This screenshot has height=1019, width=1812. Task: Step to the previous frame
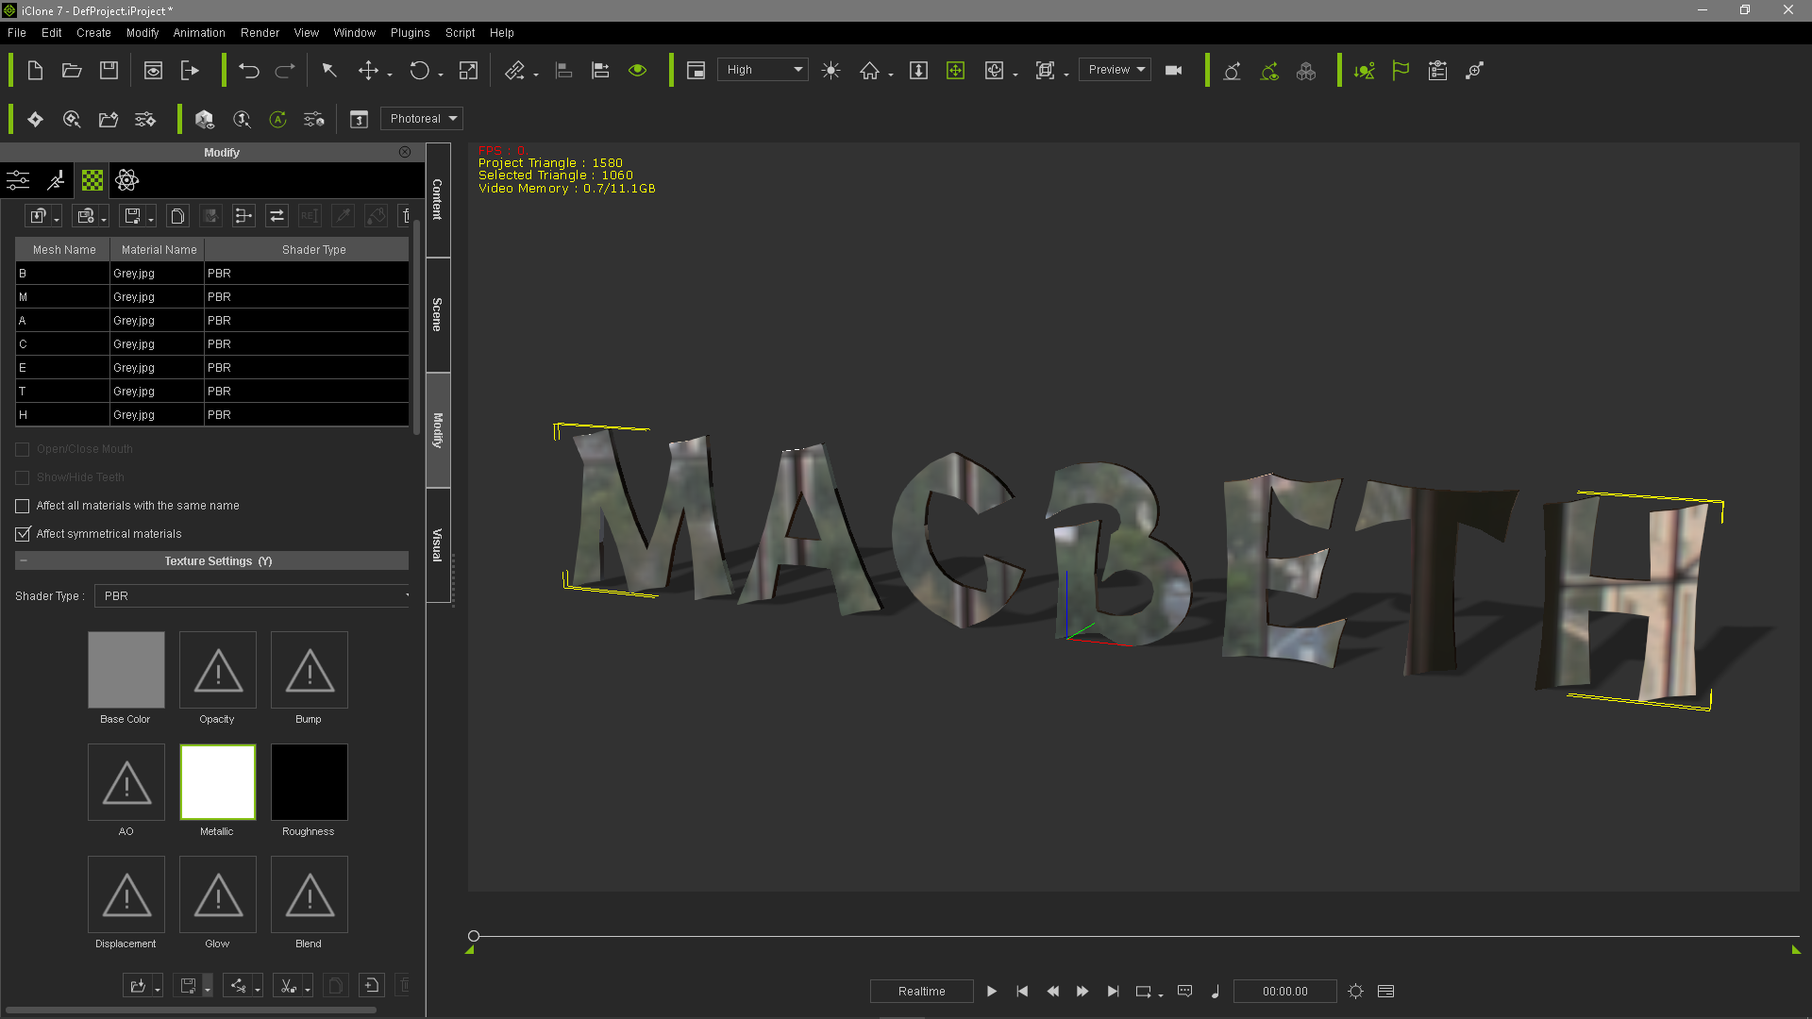coord(1052,991)
